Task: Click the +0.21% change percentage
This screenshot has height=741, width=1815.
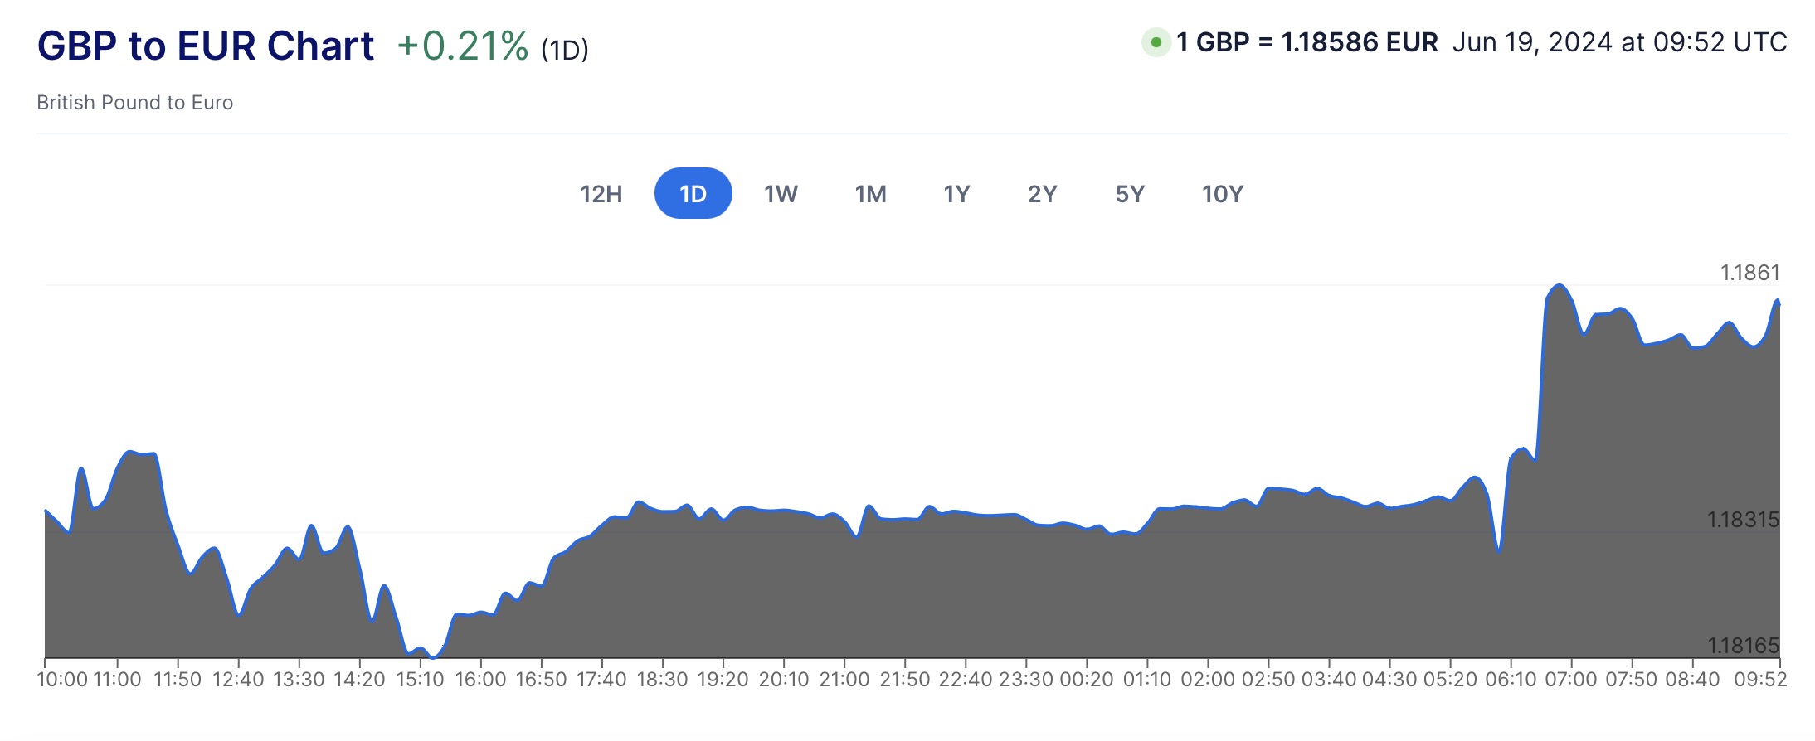Action: click(x=462, y=46)
